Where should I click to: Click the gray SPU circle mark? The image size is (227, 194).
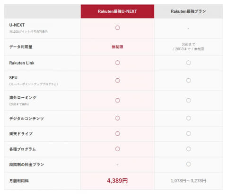pyautogui.click(x=189, y=80)
